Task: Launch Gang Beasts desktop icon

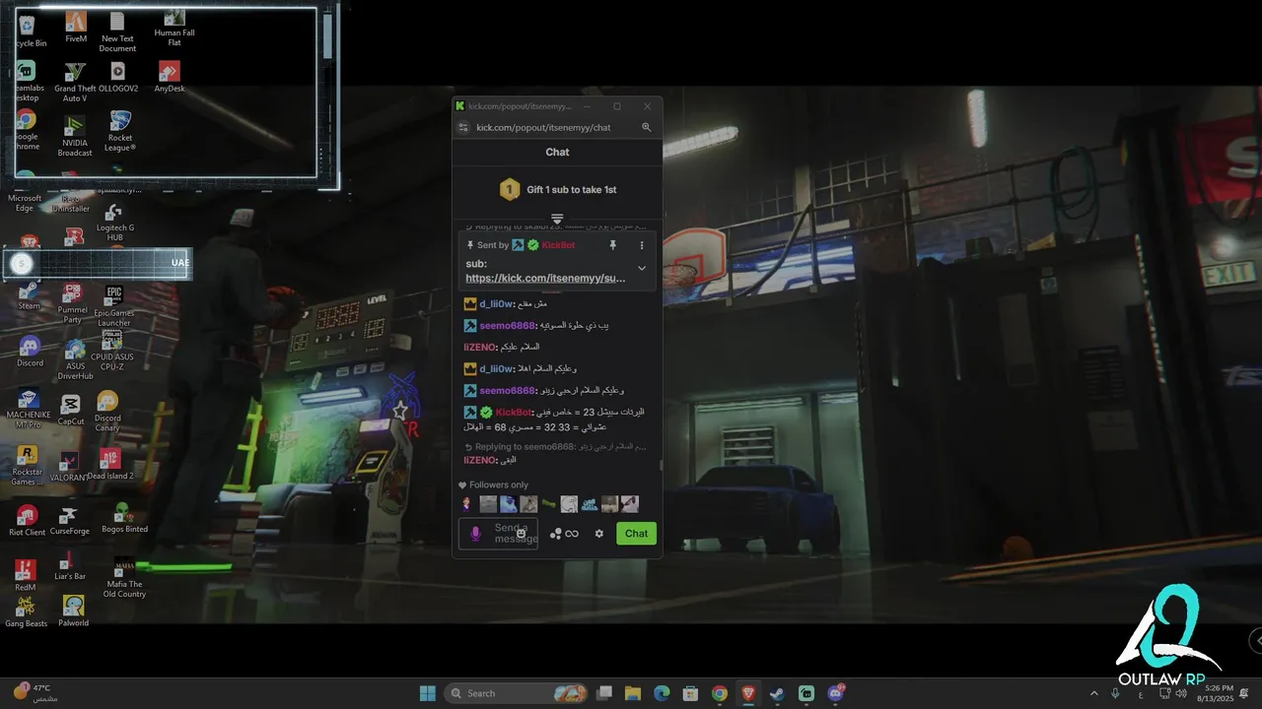Action: pyautogui.click(x=26, y=612)
